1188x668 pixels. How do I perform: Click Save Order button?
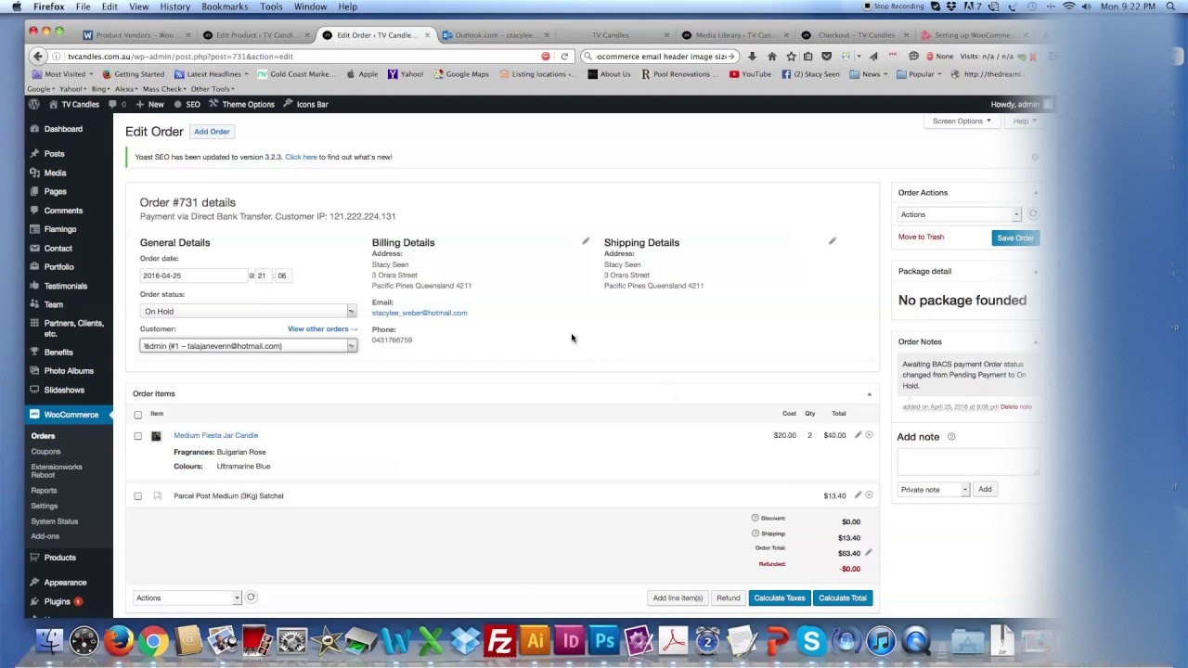click(x=1015, y=238)
